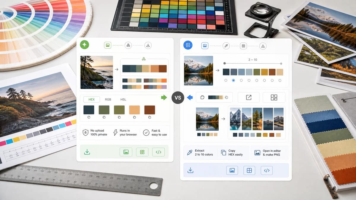Select the radio under the dark navy swatch
356x200 pixels.
pos(226,80)
